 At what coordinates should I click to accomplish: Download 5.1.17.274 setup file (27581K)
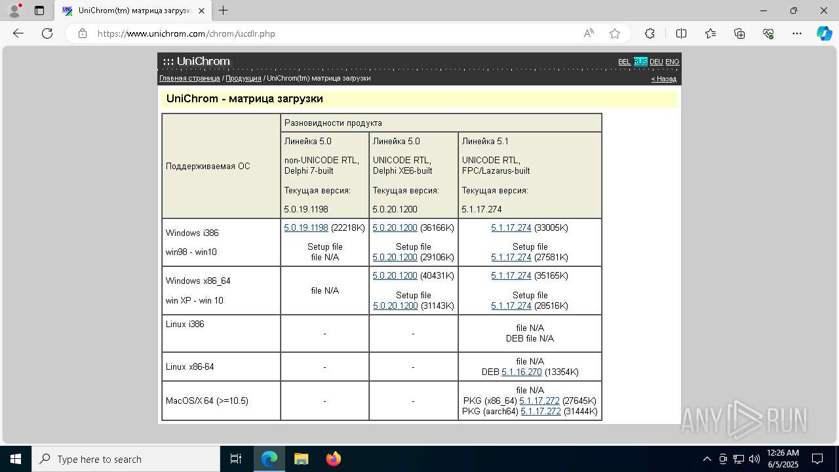511,258
